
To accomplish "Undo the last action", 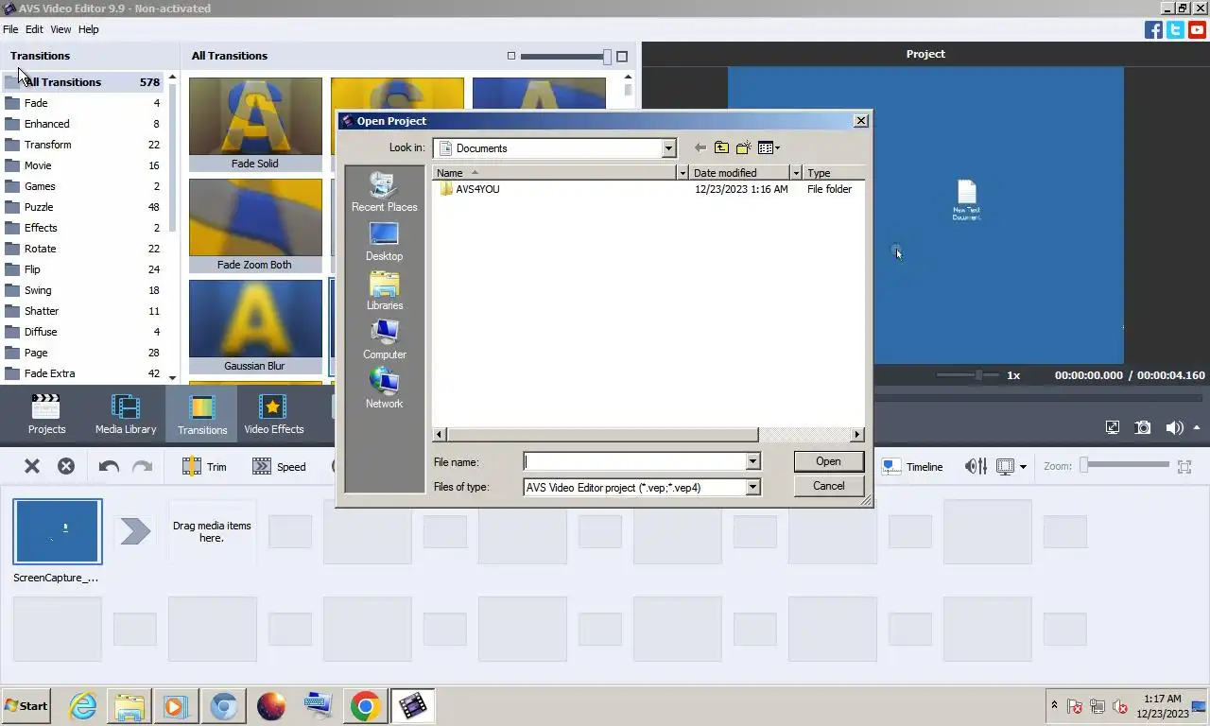I will tap(109, 466).
